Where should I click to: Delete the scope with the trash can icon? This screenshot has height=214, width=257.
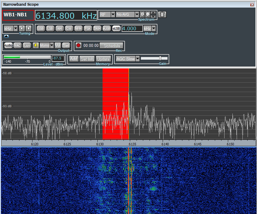pyautogui.click(x=162, y=15)
